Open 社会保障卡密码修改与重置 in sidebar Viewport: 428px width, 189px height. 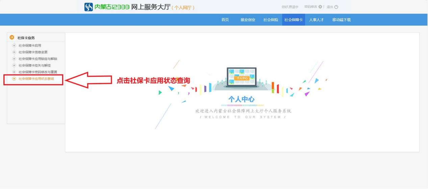point(37,72)
